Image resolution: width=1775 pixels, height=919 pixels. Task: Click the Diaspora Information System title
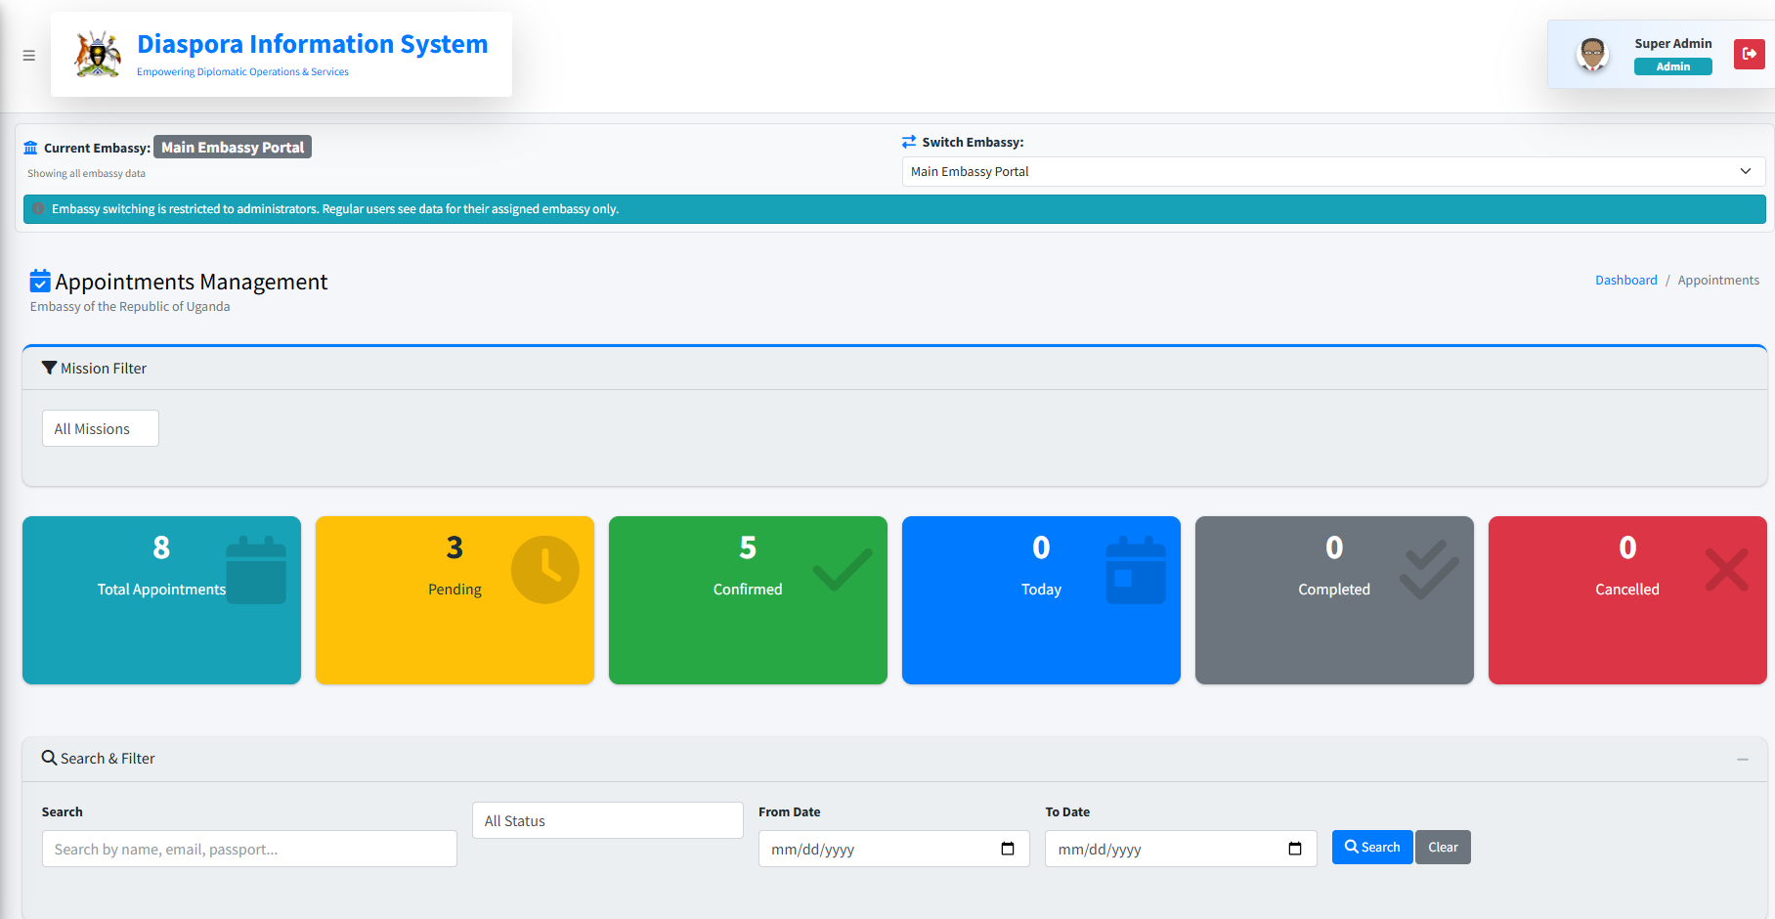[313, 44]
